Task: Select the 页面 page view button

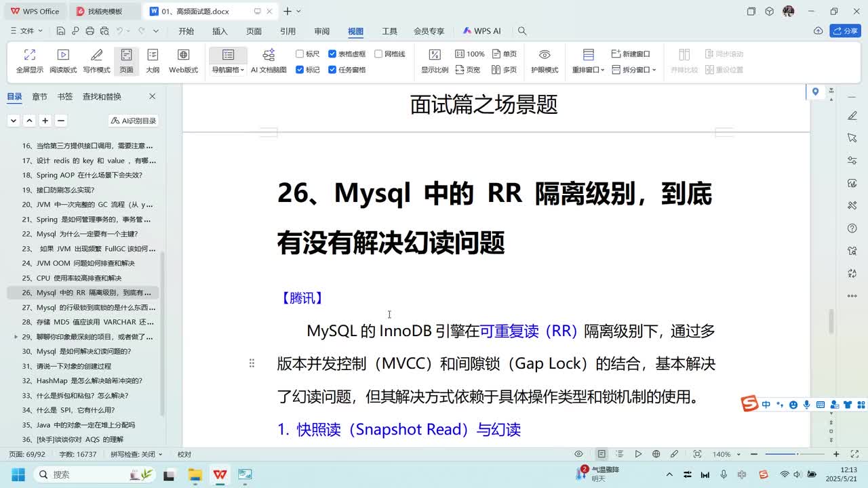Action: [x=126, y=61]
